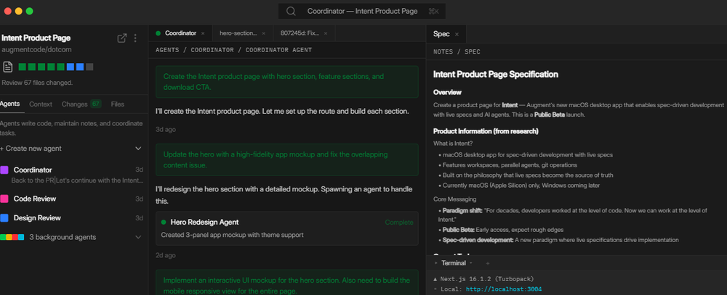
Task: Expand the Create new agent chevron
Action: (138, 149)
